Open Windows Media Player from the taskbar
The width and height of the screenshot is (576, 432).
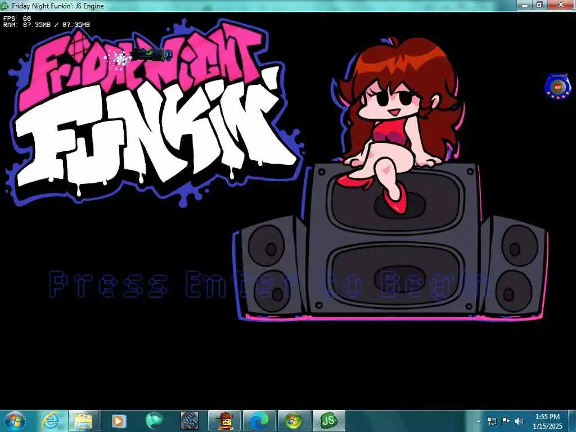click(x=119, y=421)
